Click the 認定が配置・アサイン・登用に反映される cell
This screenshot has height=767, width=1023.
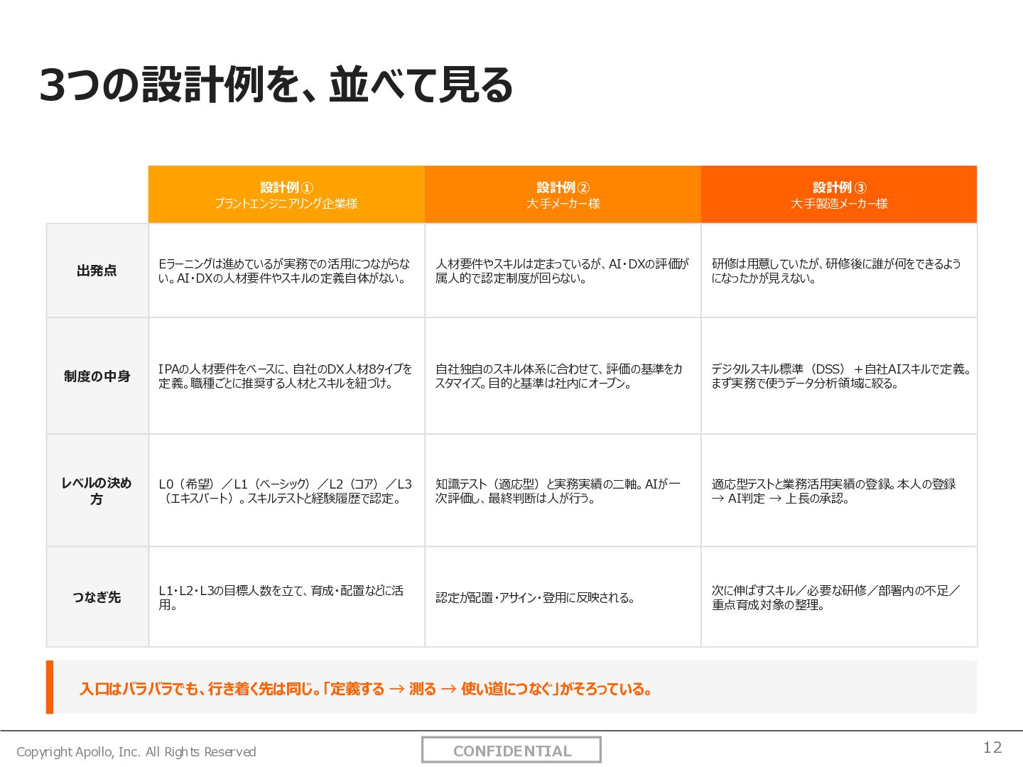point(563,597)
